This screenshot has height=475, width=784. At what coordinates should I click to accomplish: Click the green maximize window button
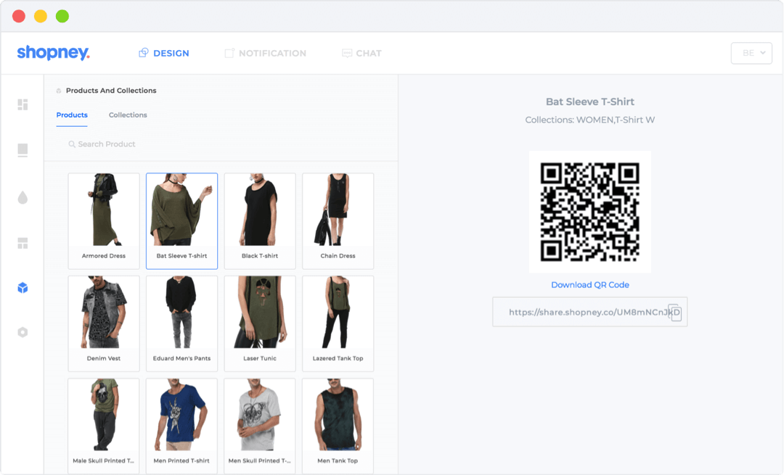coord(62,17)
